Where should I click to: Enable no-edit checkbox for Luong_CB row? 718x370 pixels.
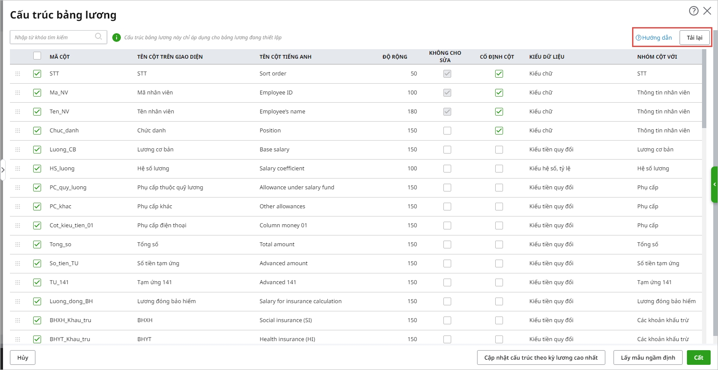[x=447, y=150]
